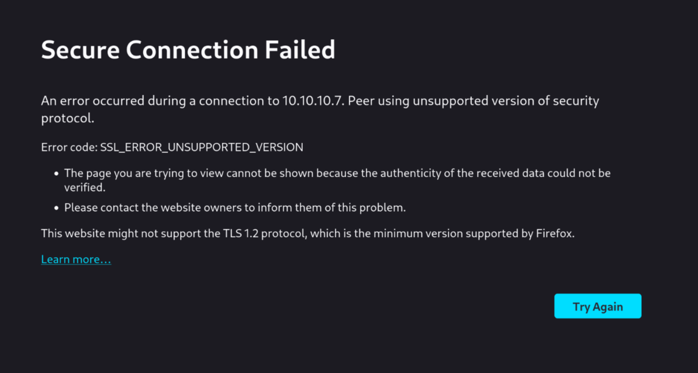Click the word 'protocol.' ending the first paragraph
Screen dimensions: 698x373
tap(68, 118)
